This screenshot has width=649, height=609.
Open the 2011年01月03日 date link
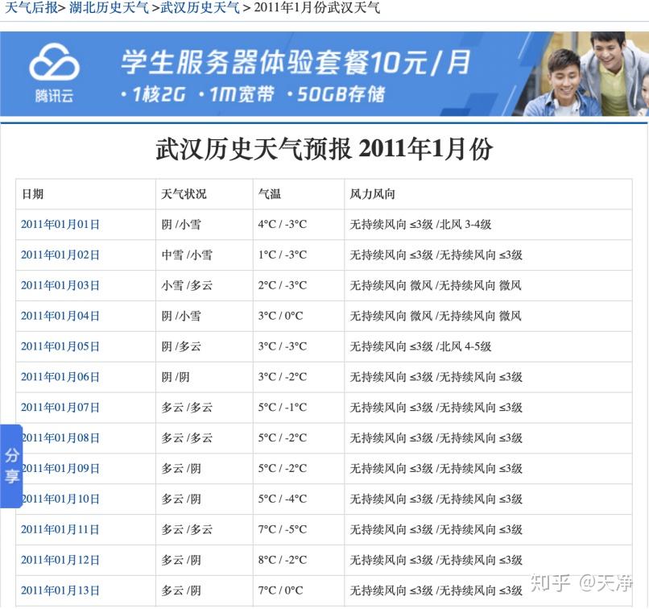pos(60,285)
